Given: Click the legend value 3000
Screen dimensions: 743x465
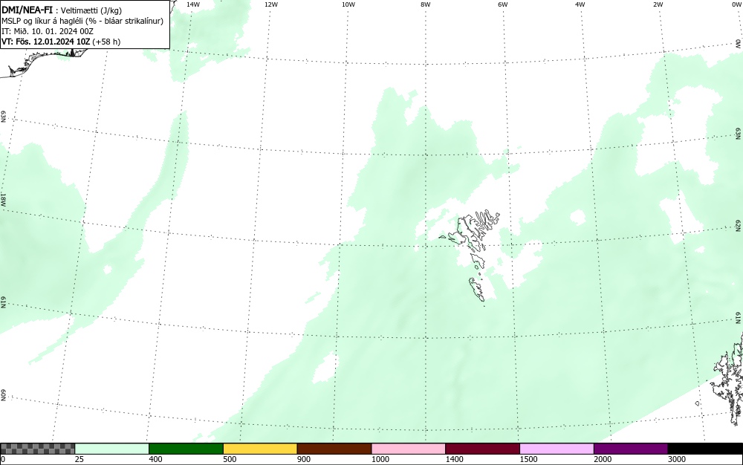Looking at the screenshot, I should 677,459.
